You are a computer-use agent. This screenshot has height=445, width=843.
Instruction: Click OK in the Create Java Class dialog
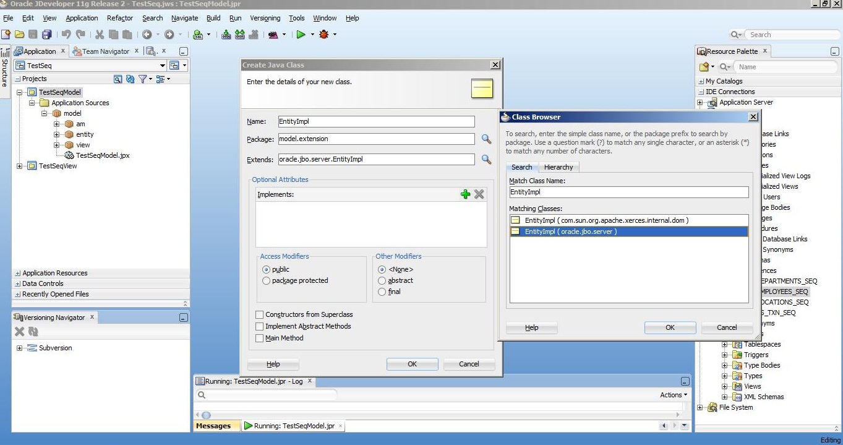[x=413, y=364]
